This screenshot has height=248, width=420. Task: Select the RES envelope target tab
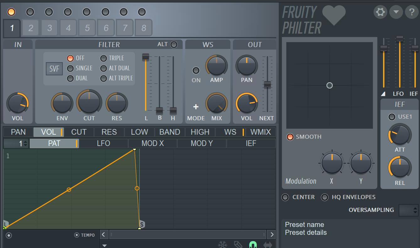click(109, 132)
